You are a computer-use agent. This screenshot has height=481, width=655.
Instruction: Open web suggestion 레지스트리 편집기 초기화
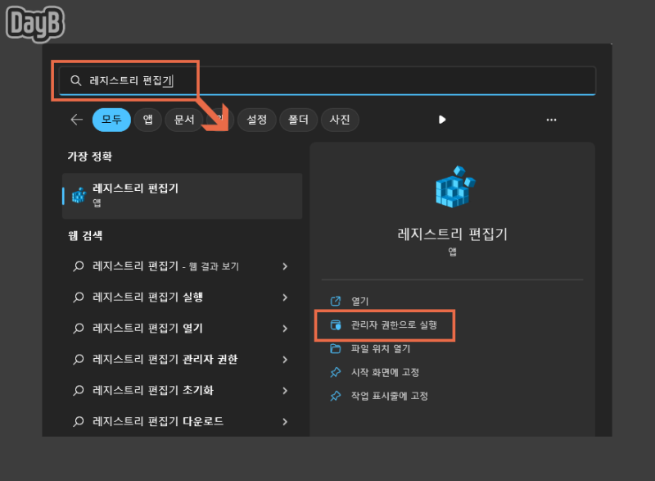(x=182, y=390)
